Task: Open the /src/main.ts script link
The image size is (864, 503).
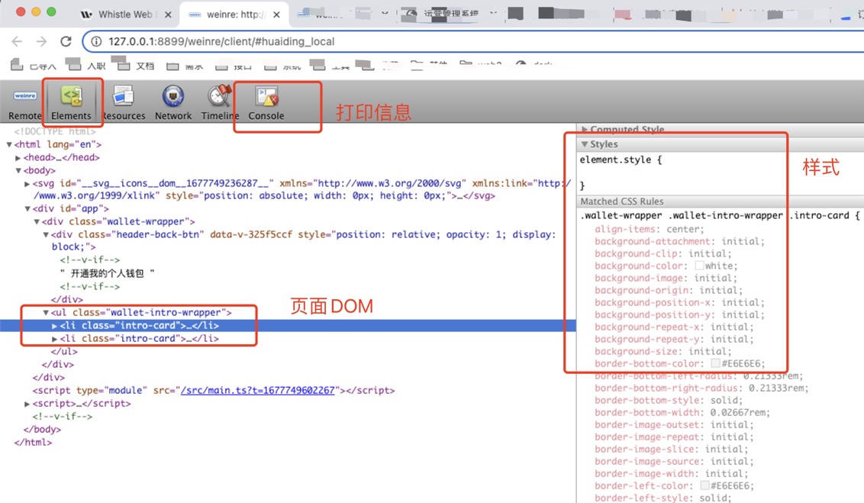Action: [257, 390]
